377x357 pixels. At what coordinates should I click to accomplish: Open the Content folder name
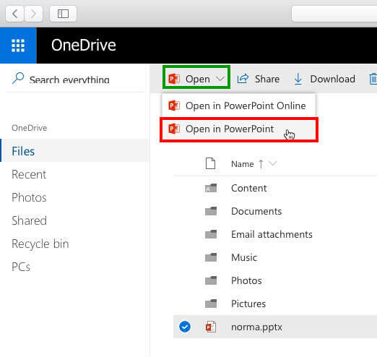coord(248,188)
